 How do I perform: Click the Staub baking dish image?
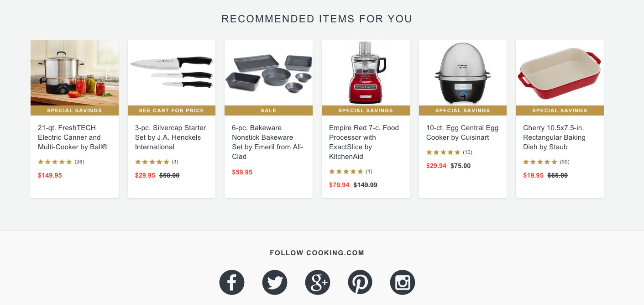click(x=560, y=72)
